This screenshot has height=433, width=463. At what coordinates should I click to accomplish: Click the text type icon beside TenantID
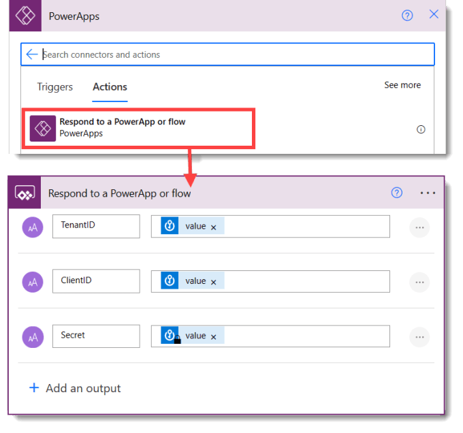pyautogui.click(x=33, y=227)
